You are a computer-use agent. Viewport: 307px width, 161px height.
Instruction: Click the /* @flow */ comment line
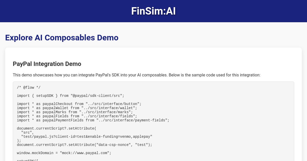29,88
